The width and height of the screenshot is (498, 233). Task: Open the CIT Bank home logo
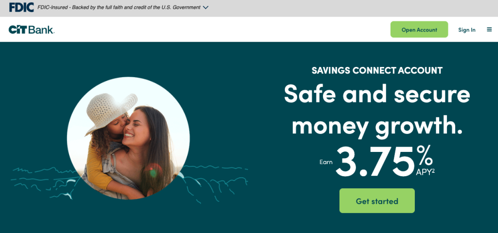coord(32,30)
